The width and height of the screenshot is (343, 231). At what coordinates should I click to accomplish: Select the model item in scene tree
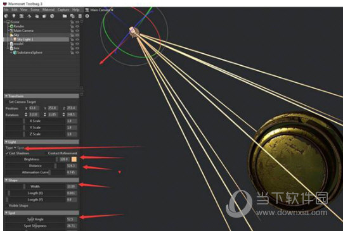(x=18, y=44)
